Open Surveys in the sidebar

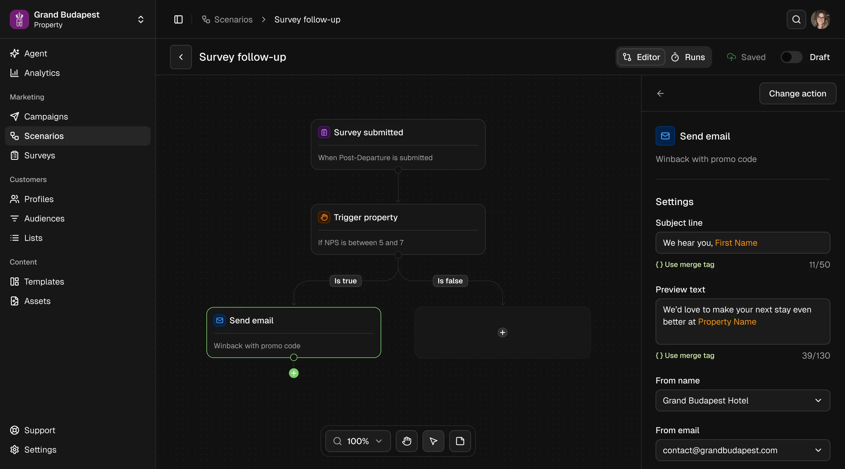[77, 155]
